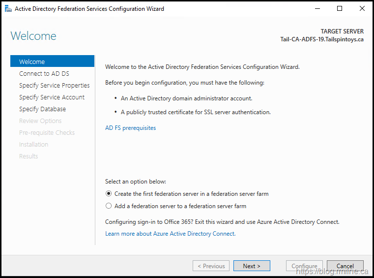Select the Results step in sidebar
374x278 pixels.
coord(29,156)
